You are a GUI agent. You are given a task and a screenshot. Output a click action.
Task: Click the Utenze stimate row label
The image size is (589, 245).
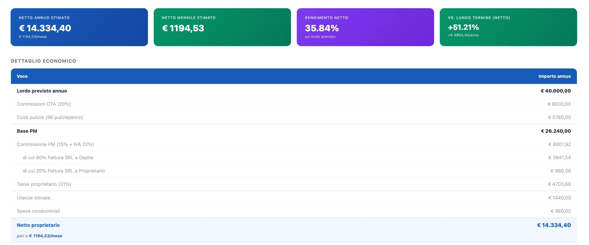(34, 198)
